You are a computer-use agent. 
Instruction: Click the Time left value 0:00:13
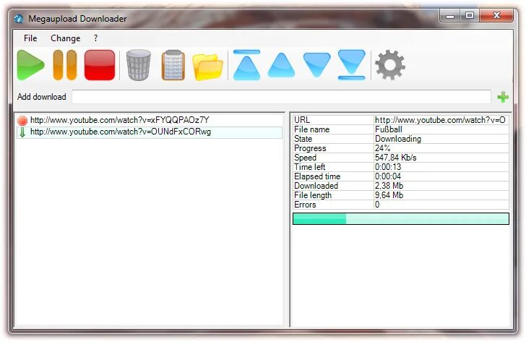click(388, 167)
